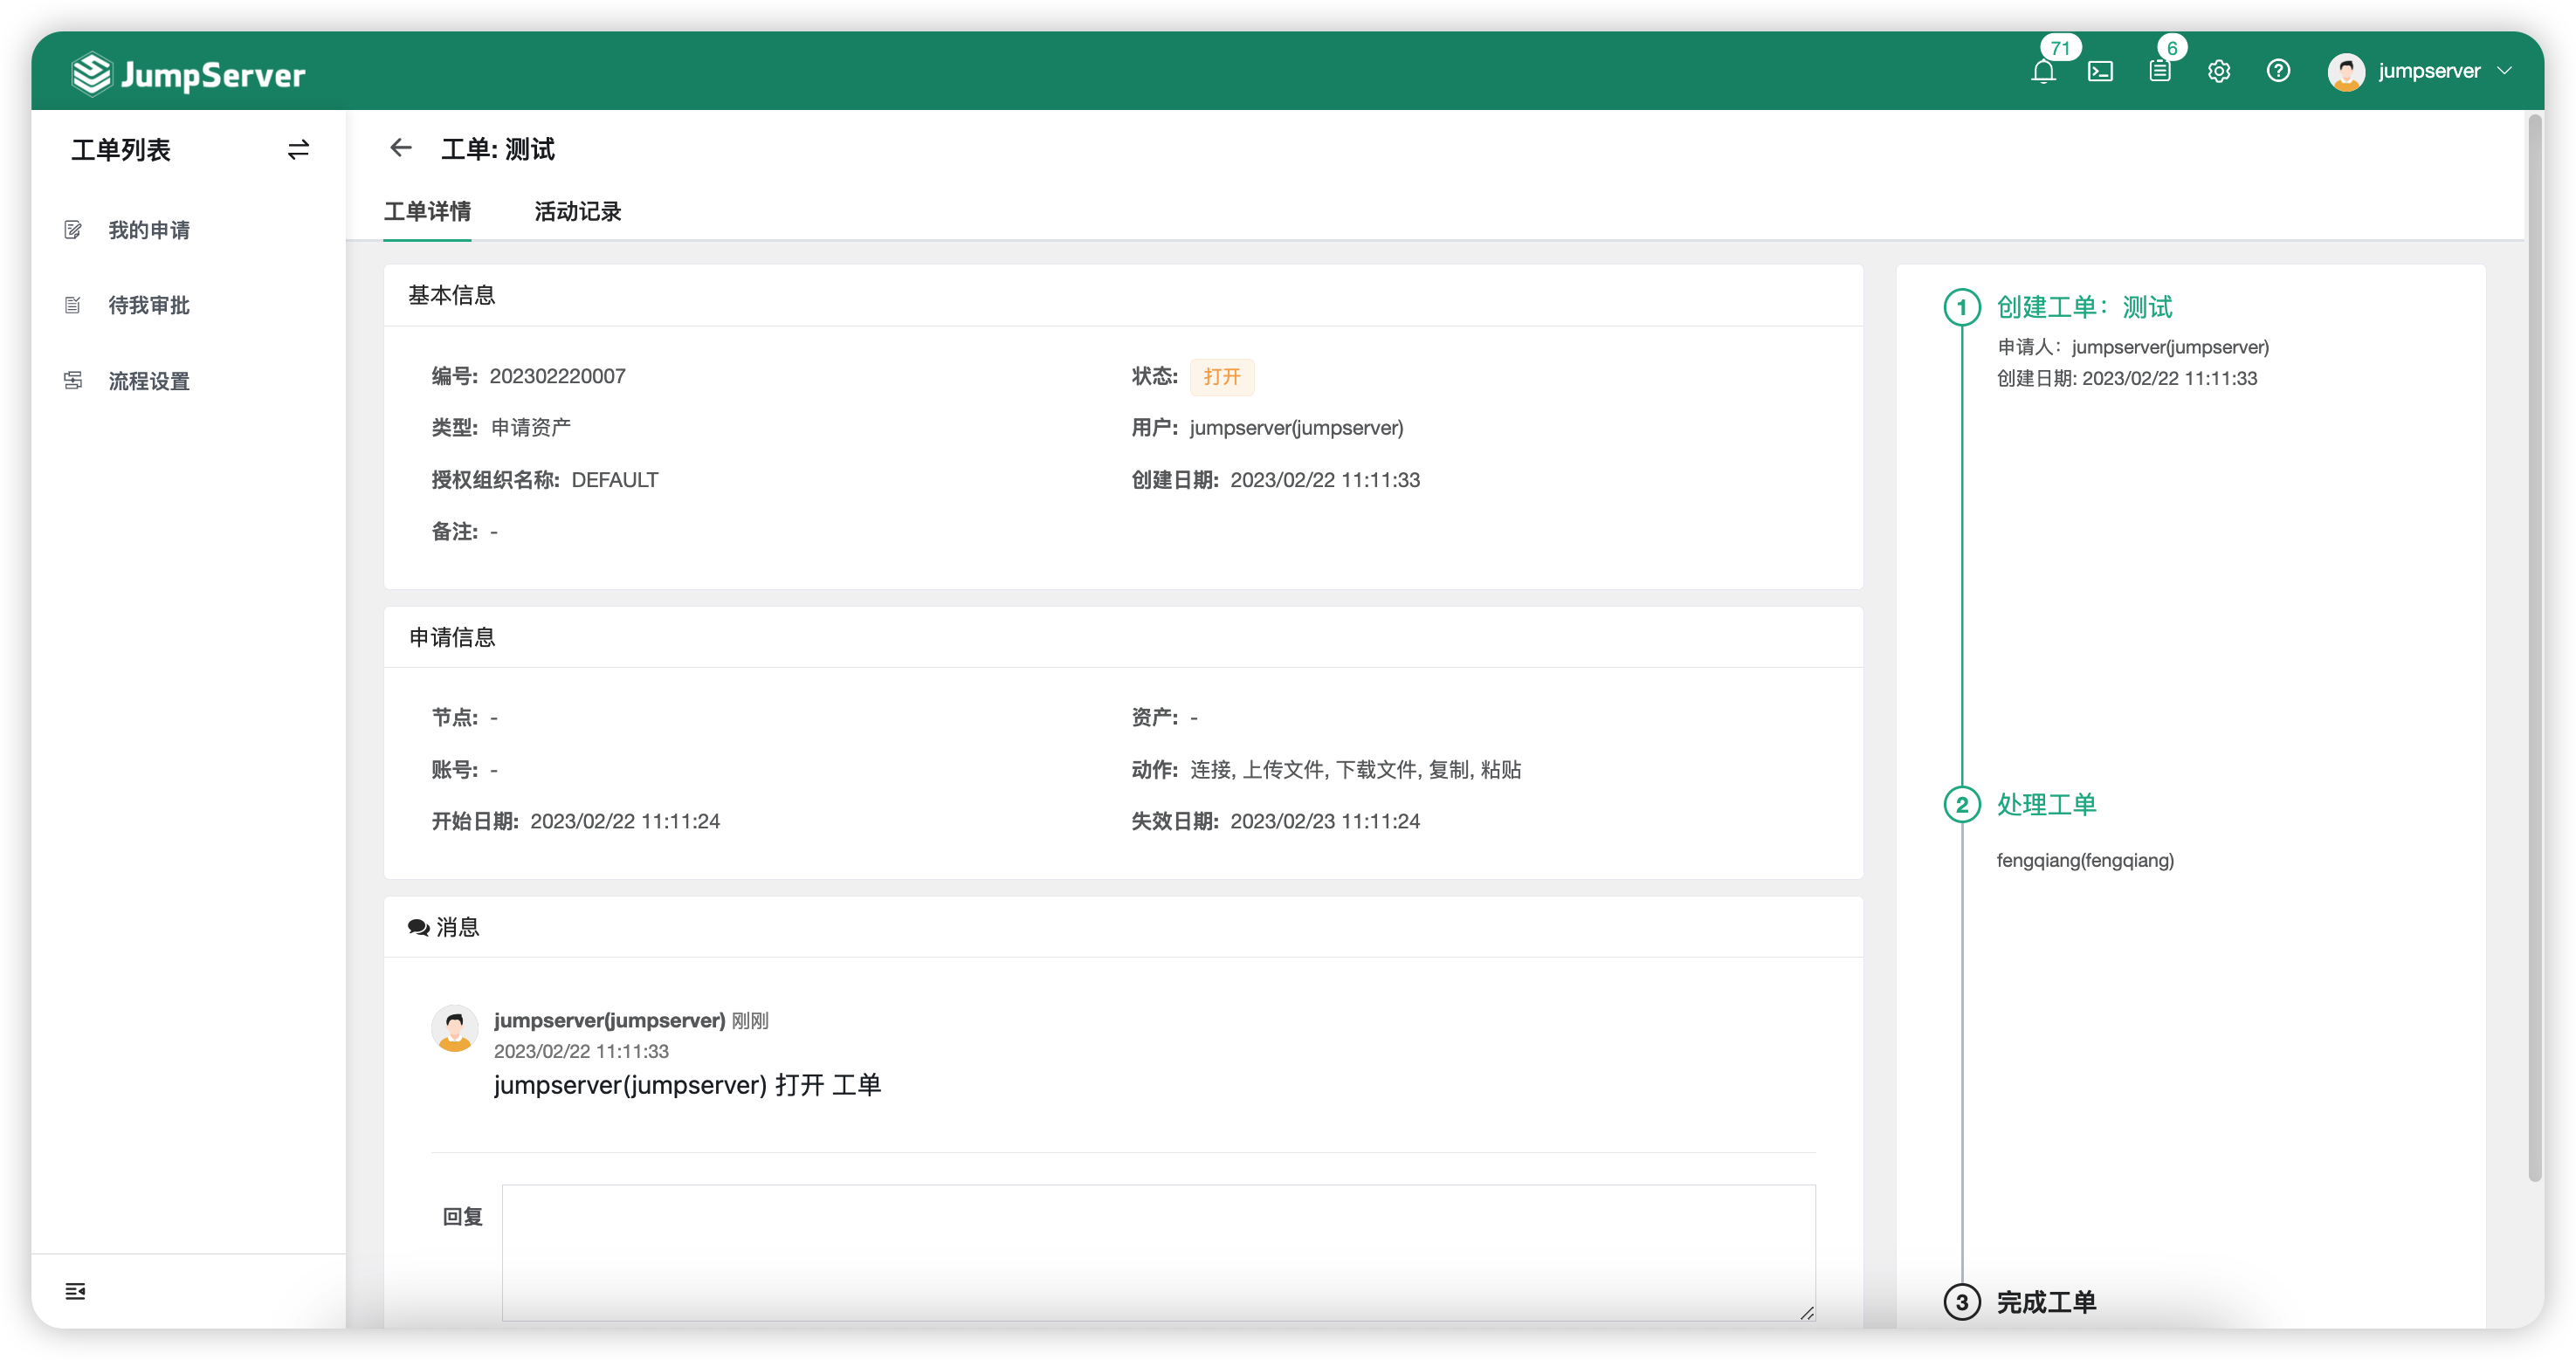Click the view switch arrows beside 工单列表
The height and width of the screenshot is (1360, 2576).
point(298,150)
